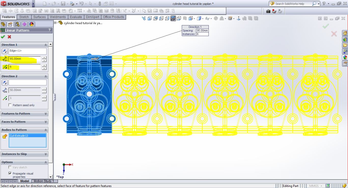This screenshot has height=188, width=348.
Task: Cancel Linear Pattern with red X
Action: pos(9,37)
